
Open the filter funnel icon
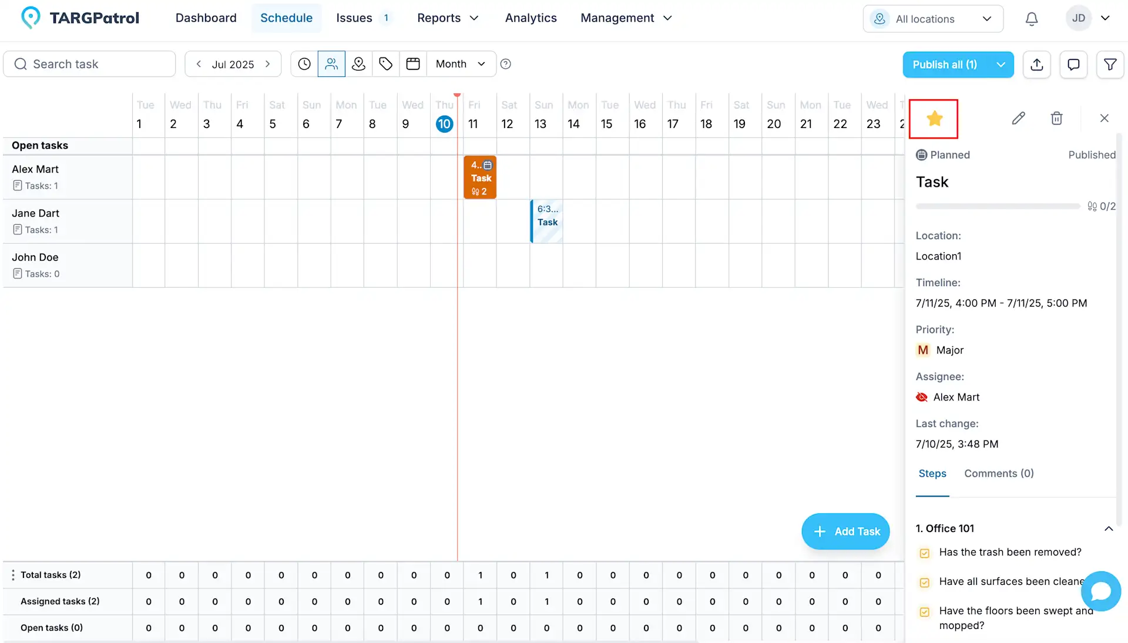click(x=1110, y=65)
